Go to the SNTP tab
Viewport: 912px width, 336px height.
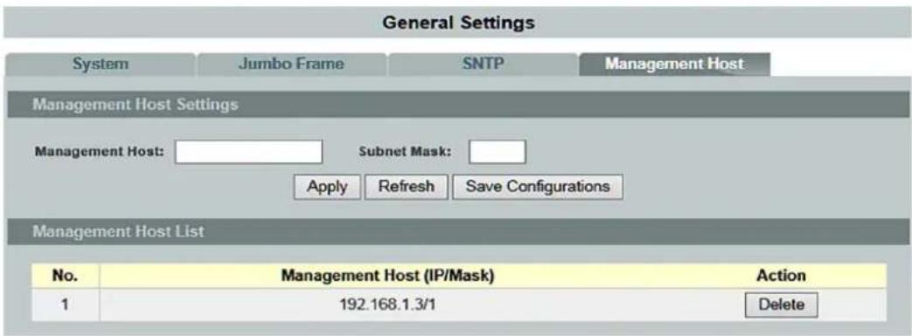click(483, 65)
